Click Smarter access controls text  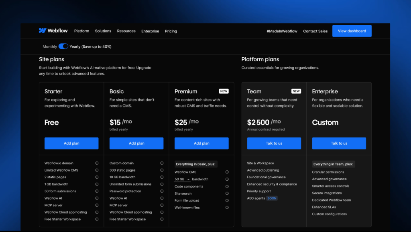[x=331, y=186]
